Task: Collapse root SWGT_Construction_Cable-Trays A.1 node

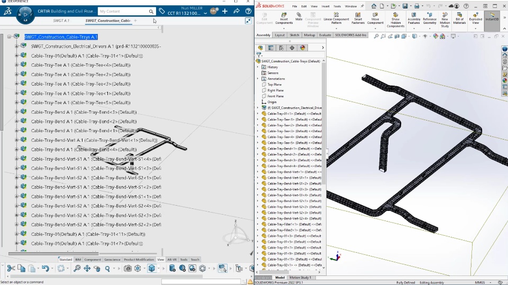Action: 9,37
